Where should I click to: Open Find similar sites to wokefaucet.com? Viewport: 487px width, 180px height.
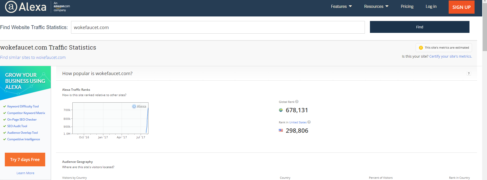pyautogui.click(x=33, y=57)
